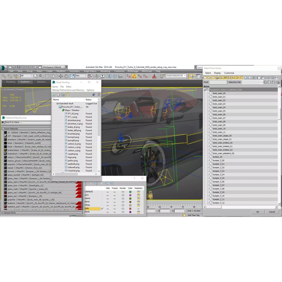
Task: Toggle Display Cameras filter in Select From Scene
Action: 217,78
